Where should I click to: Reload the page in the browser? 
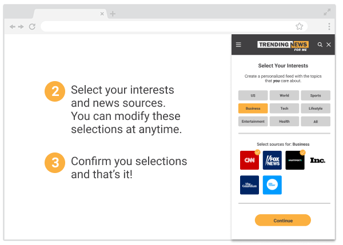pos(32,26)
